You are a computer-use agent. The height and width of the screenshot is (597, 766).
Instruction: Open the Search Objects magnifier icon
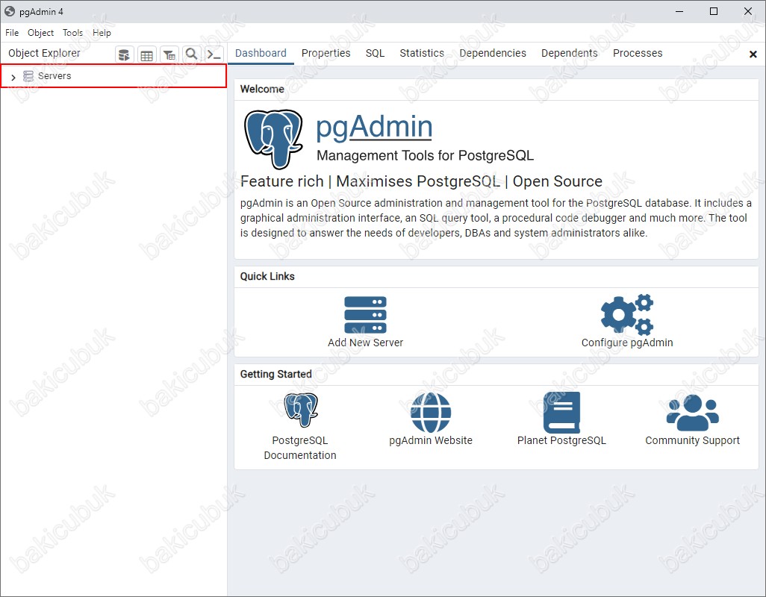click(x=191, y=54)
